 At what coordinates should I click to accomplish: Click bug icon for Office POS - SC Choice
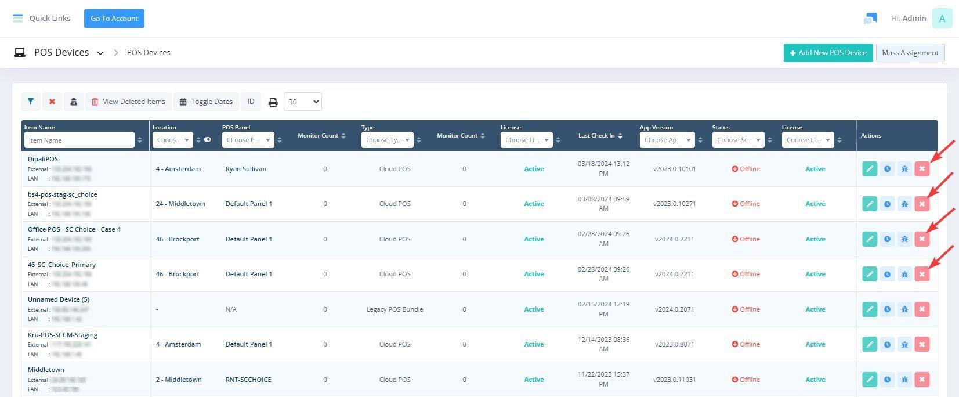pyautogui.click(x=904, y=239)
